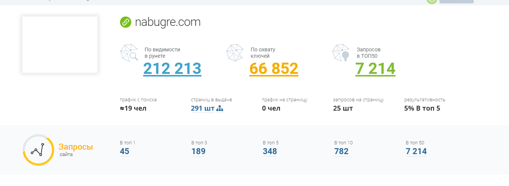Click the key coverage network icon
The width and height of the screenshot is (509, 186).
[x=235, y=53]
